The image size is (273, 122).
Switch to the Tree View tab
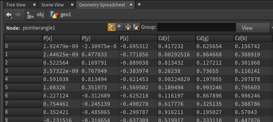pyautogui.click(x=16, y=5)
